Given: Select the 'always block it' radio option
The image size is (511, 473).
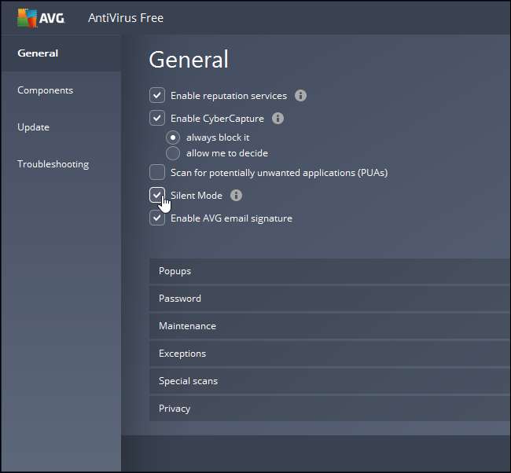Looking at the screenshot, I should [x=173, y=137].
